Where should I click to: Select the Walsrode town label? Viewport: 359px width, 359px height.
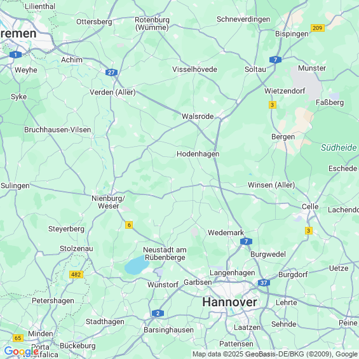[x=198, y=116]
